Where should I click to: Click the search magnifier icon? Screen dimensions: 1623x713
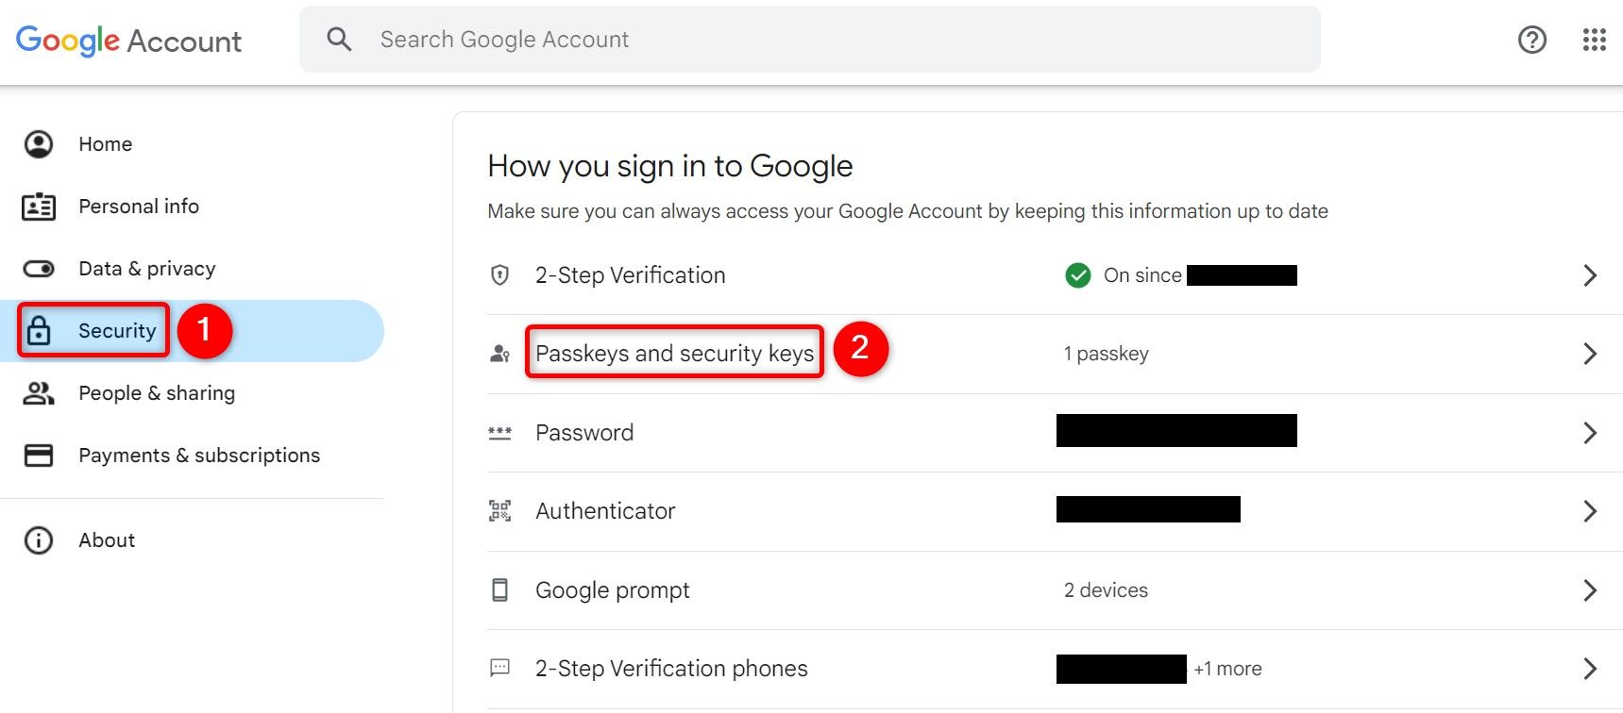339,39
